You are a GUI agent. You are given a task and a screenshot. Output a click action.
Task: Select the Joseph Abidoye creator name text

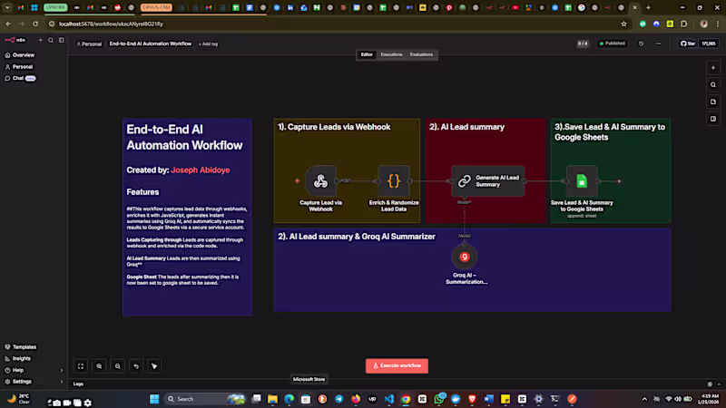tap(200, 170)
